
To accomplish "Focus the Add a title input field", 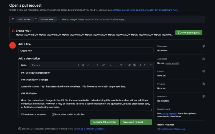I will [86, 51].
